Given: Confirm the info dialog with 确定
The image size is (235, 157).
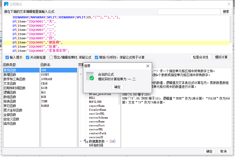Looking at the screenshot, I should click(118, 87).
